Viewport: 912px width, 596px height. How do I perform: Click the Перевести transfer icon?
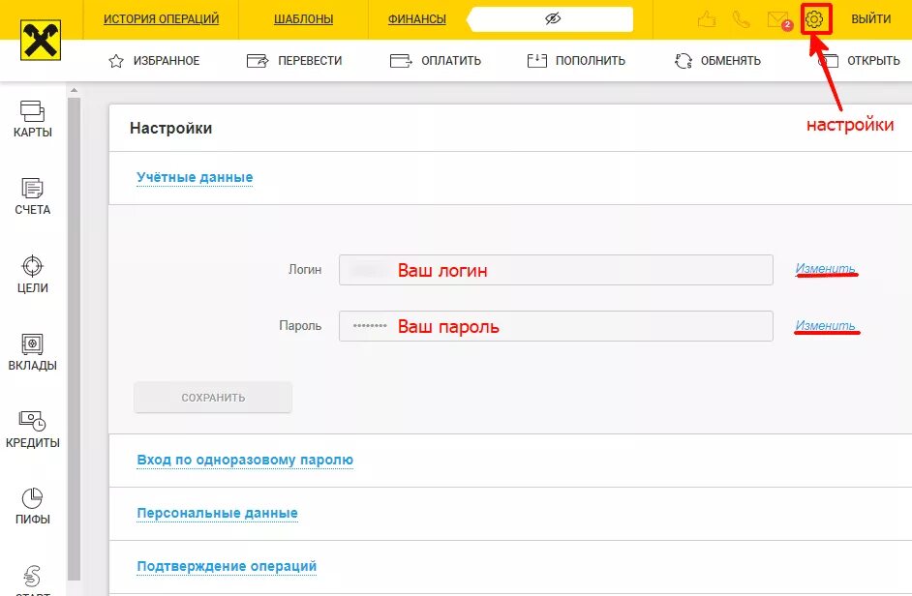coord(258,61)
